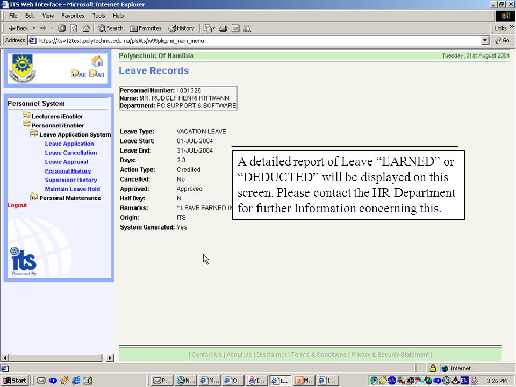Expand the Links toolbar chevron
This screenshot has width=516, height=387.
(512, 27)
